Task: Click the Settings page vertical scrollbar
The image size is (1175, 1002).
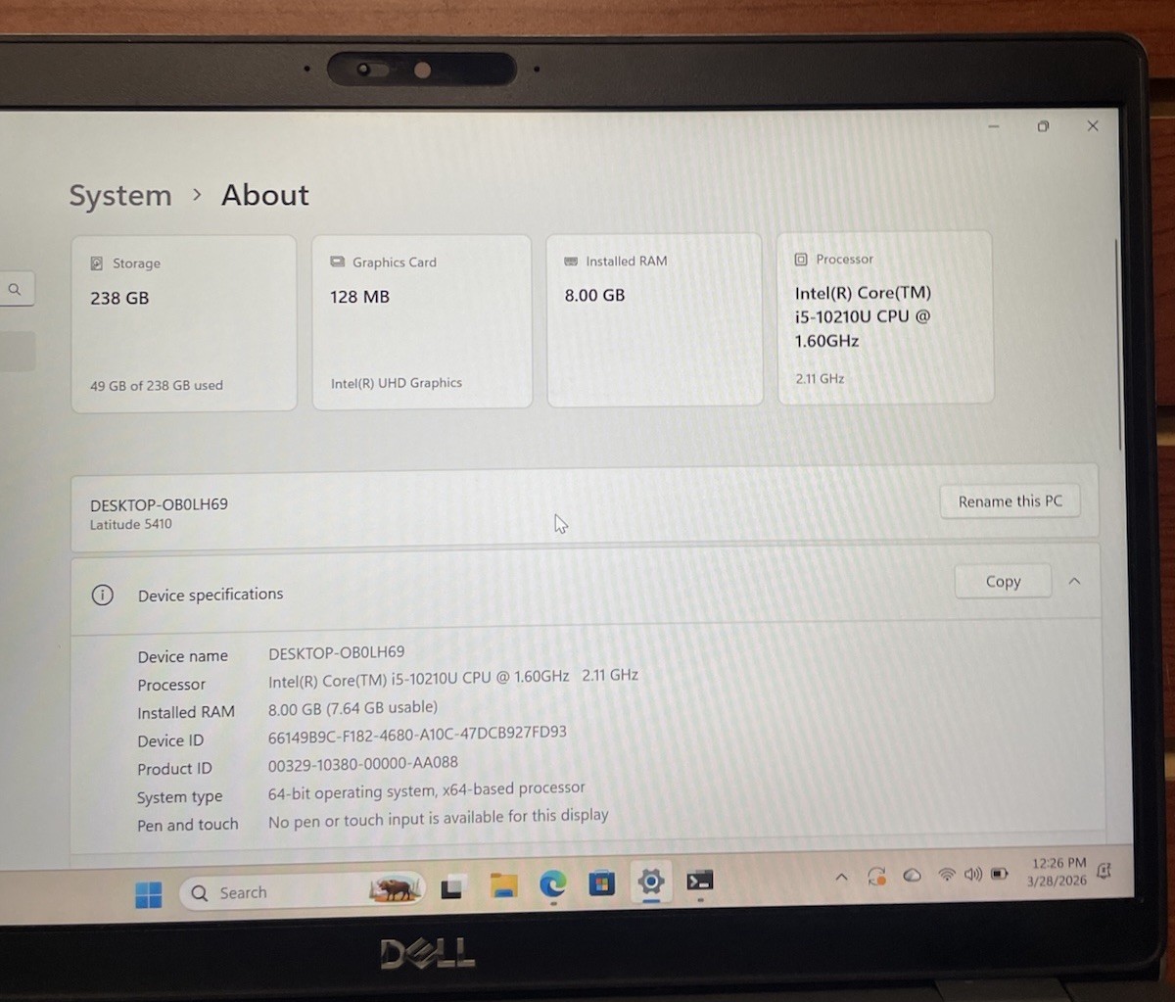Action: pyautogui.click(x=1119, y=345)
